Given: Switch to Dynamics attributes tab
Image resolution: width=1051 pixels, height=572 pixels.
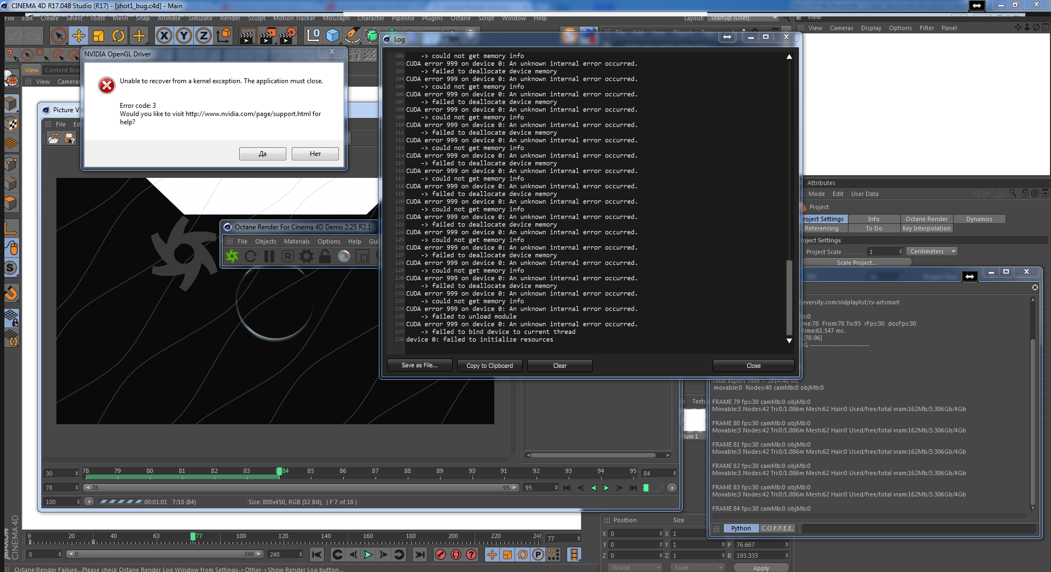Looking at the screenshot, I should point(979,219).
